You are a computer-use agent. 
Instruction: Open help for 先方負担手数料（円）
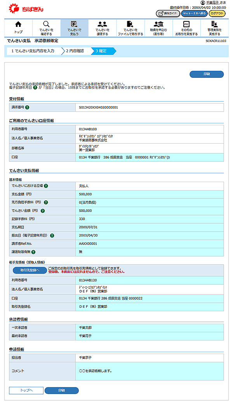46,202
